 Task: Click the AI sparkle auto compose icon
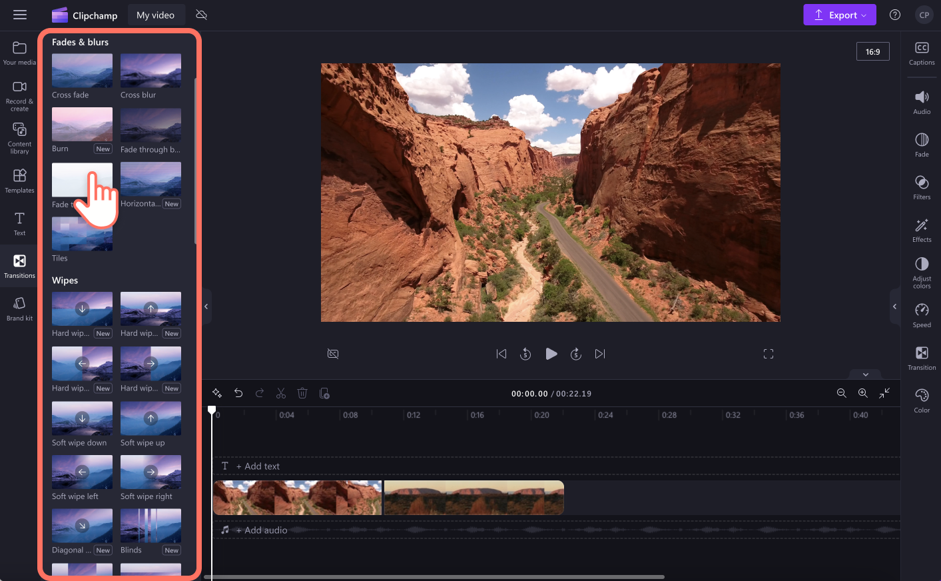217,393
